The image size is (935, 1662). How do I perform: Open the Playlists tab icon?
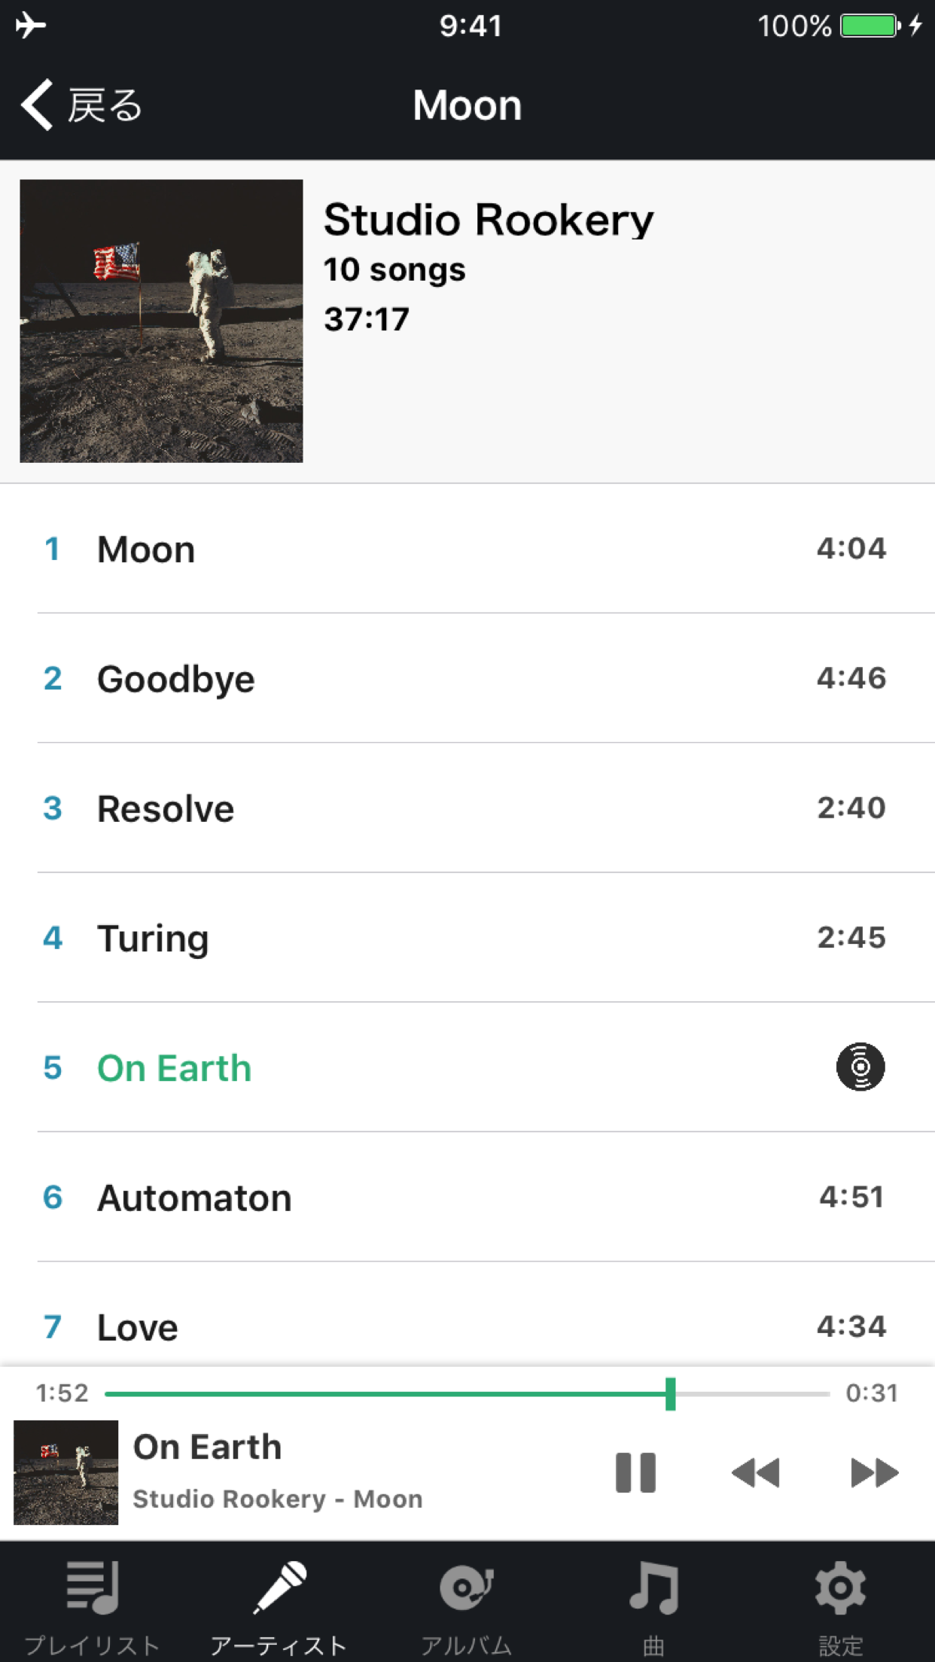tap(93, 1590)
